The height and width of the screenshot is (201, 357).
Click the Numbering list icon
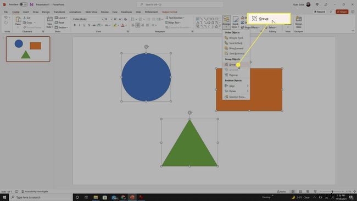click(141, 19)
